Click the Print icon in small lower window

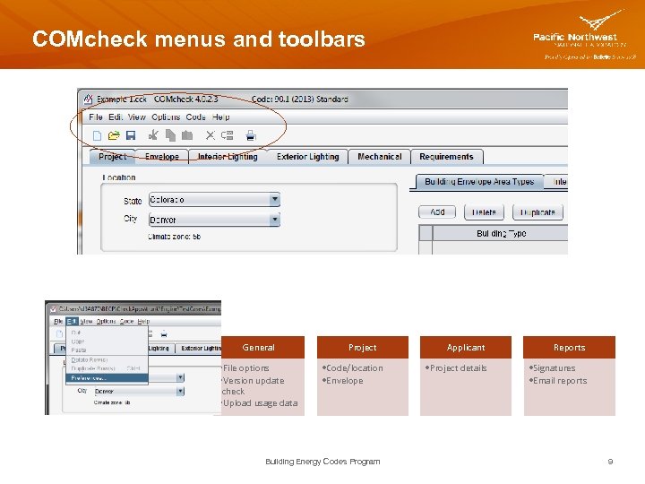[x=164, y=333]
